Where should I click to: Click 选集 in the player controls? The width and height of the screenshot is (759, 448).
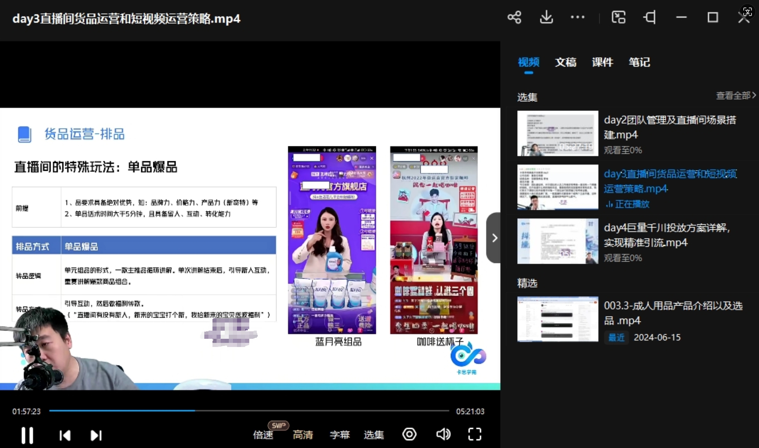point(374,435)
